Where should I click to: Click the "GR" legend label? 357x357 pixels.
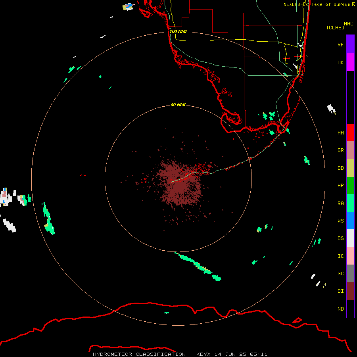pos(340,150)
